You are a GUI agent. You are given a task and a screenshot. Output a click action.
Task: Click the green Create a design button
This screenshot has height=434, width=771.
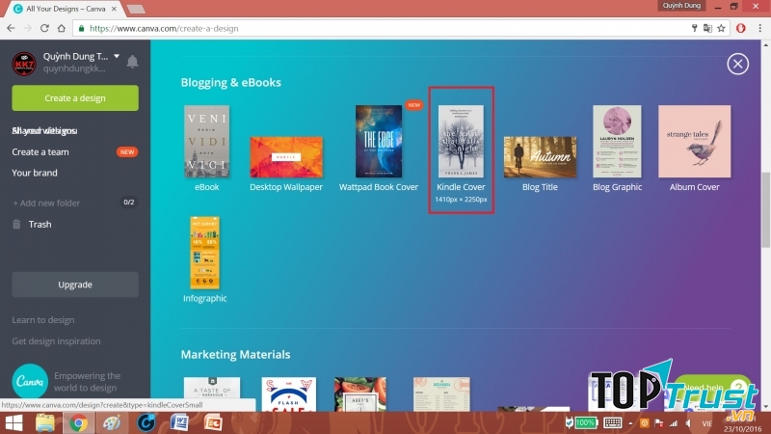click(x=75, y=98)
